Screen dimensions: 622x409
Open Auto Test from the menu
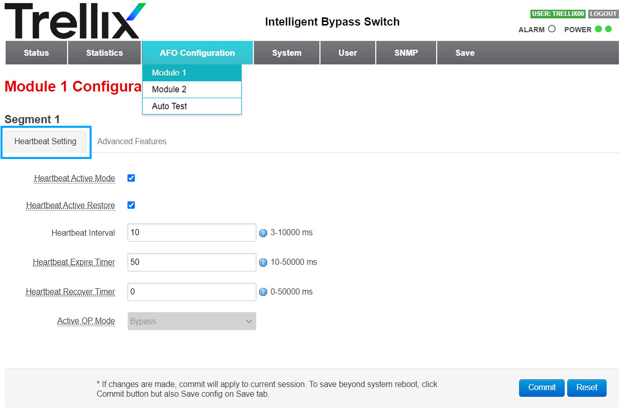tap(192, 106)
